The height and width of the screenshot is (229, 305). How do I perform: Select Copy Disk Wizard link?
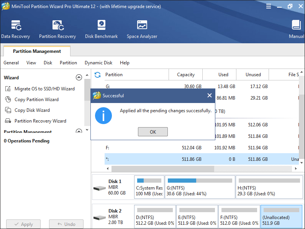coord(32,110)
